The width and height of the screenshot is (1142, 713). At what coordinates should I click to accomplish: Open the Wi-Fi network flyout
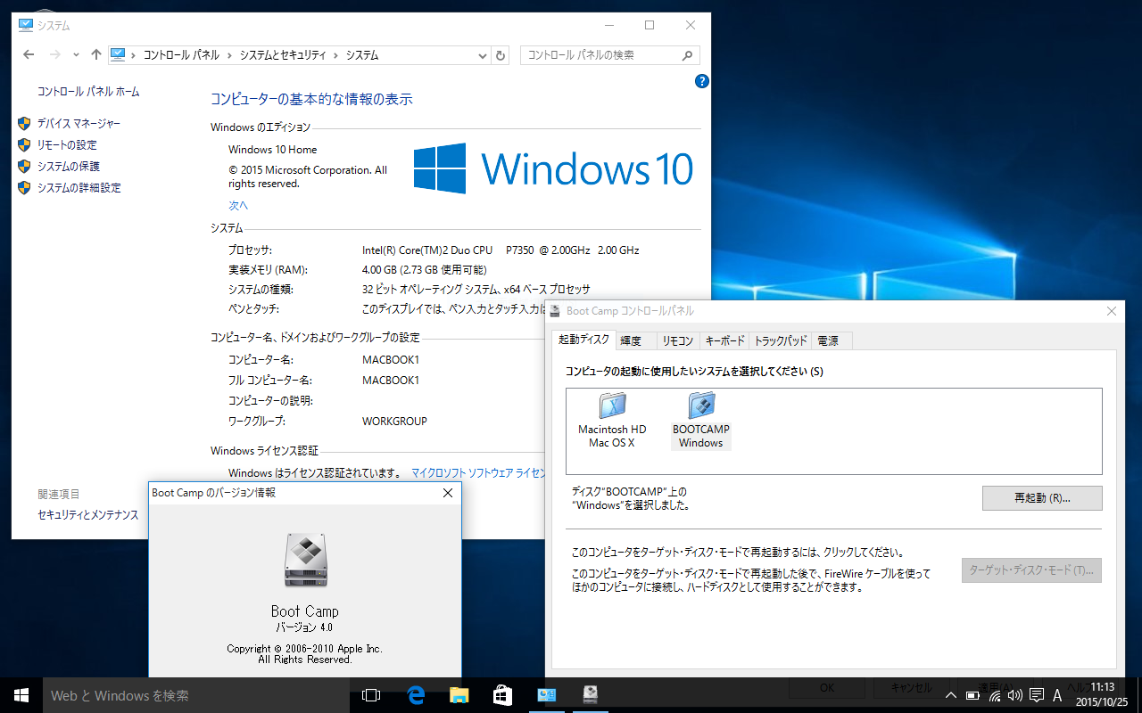pyautogui.click(x=994, y=695)
